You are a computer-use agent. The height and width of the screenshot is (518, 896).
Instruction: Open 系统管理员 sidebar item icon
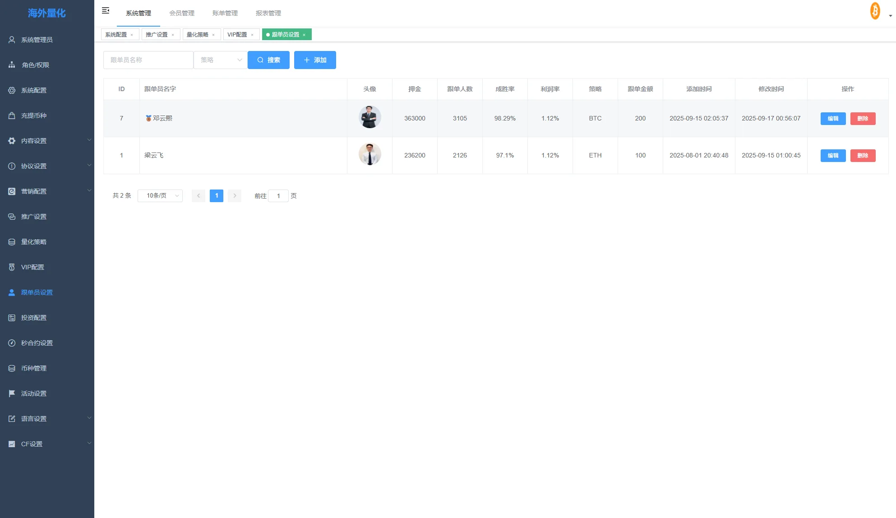click(12, 40)
